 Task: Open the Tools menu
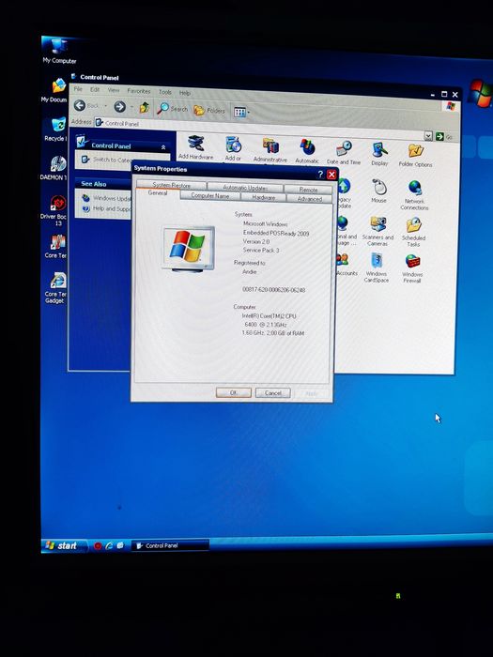click(x=164, y=92)
